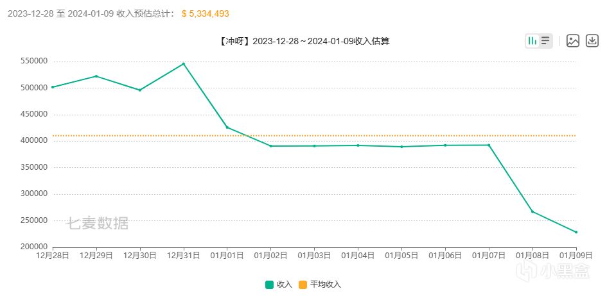Select the 12月30日 revenue data point
Viewport: 607px width, 296px height.
click(140, 90)
